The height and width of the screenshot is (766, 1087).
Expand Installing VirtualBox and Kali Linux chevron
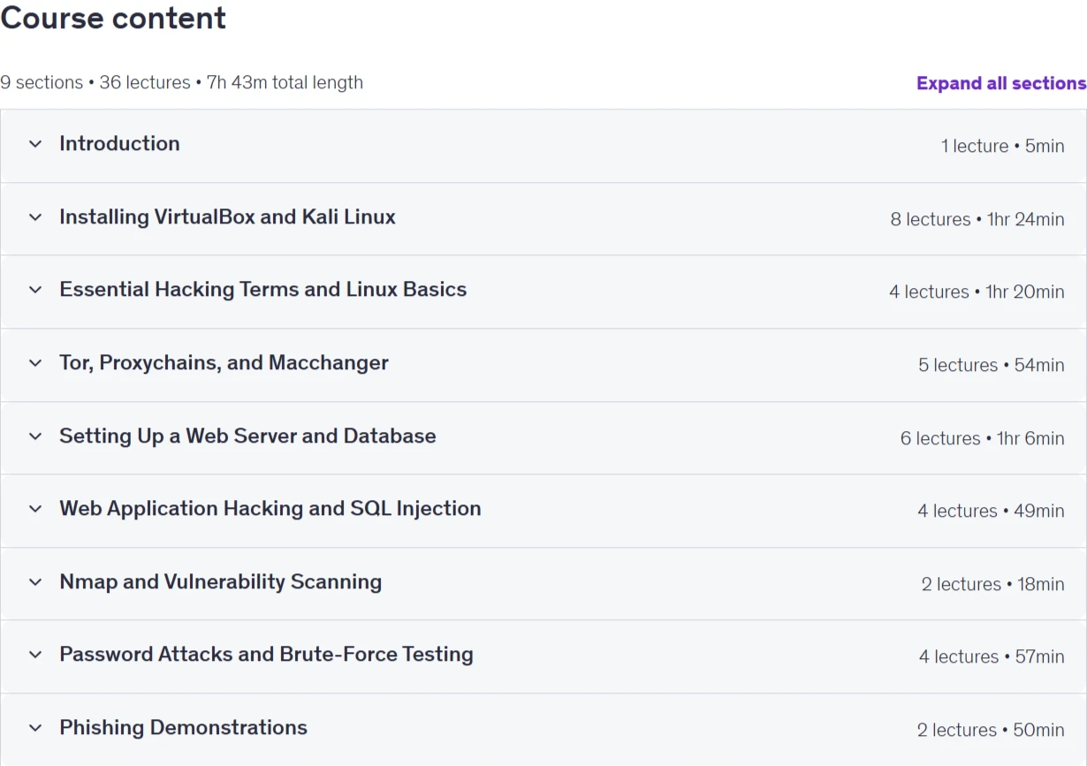[35, 217]
